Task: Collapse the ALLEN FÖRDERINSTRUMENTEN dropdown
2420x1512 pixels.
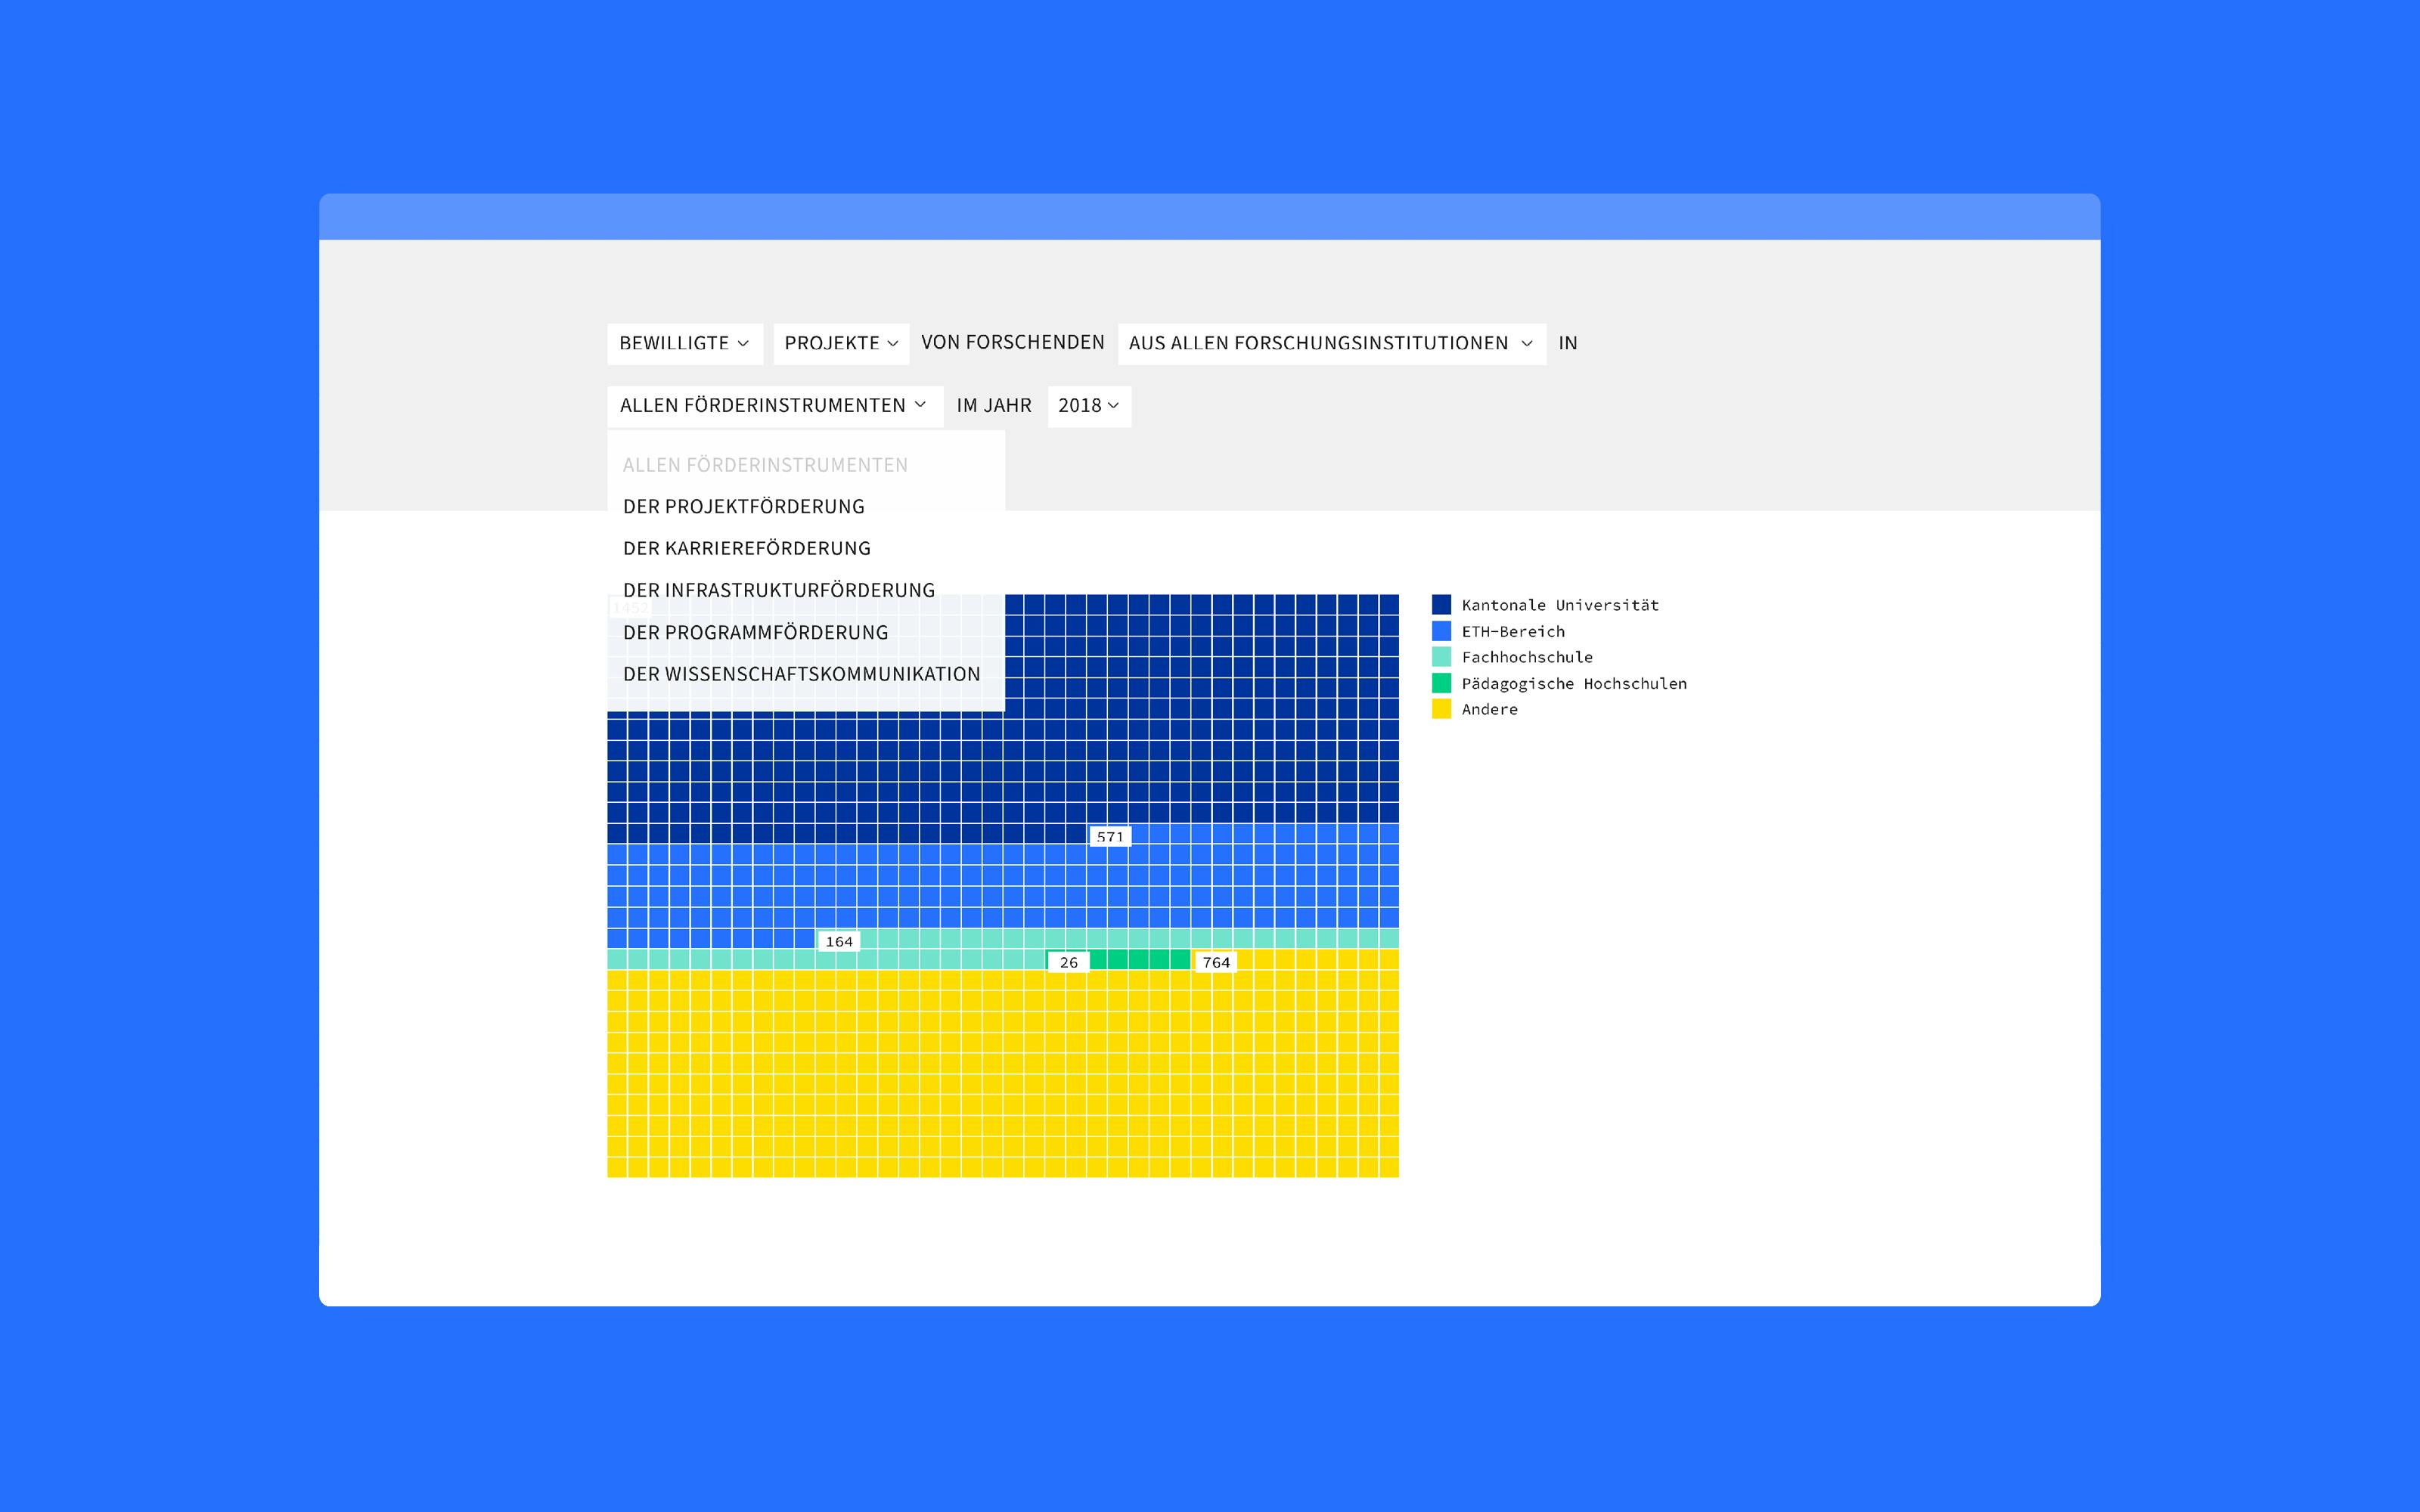Action: [775, 406]
